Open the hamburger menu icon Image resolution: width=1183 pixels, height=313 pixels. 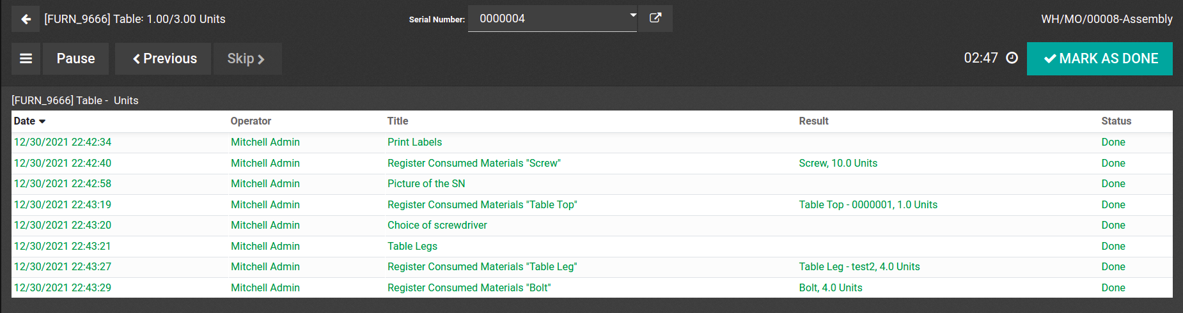point(26,59)
